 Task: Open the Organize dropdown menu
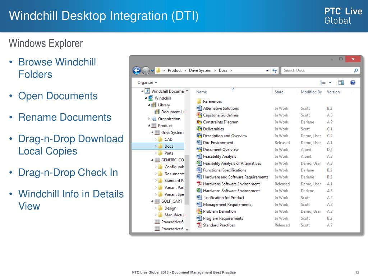point(147,82)
